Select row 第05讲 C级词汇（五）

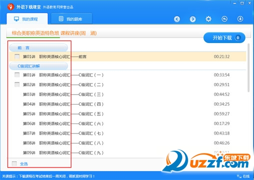click(x=128, y=114)
